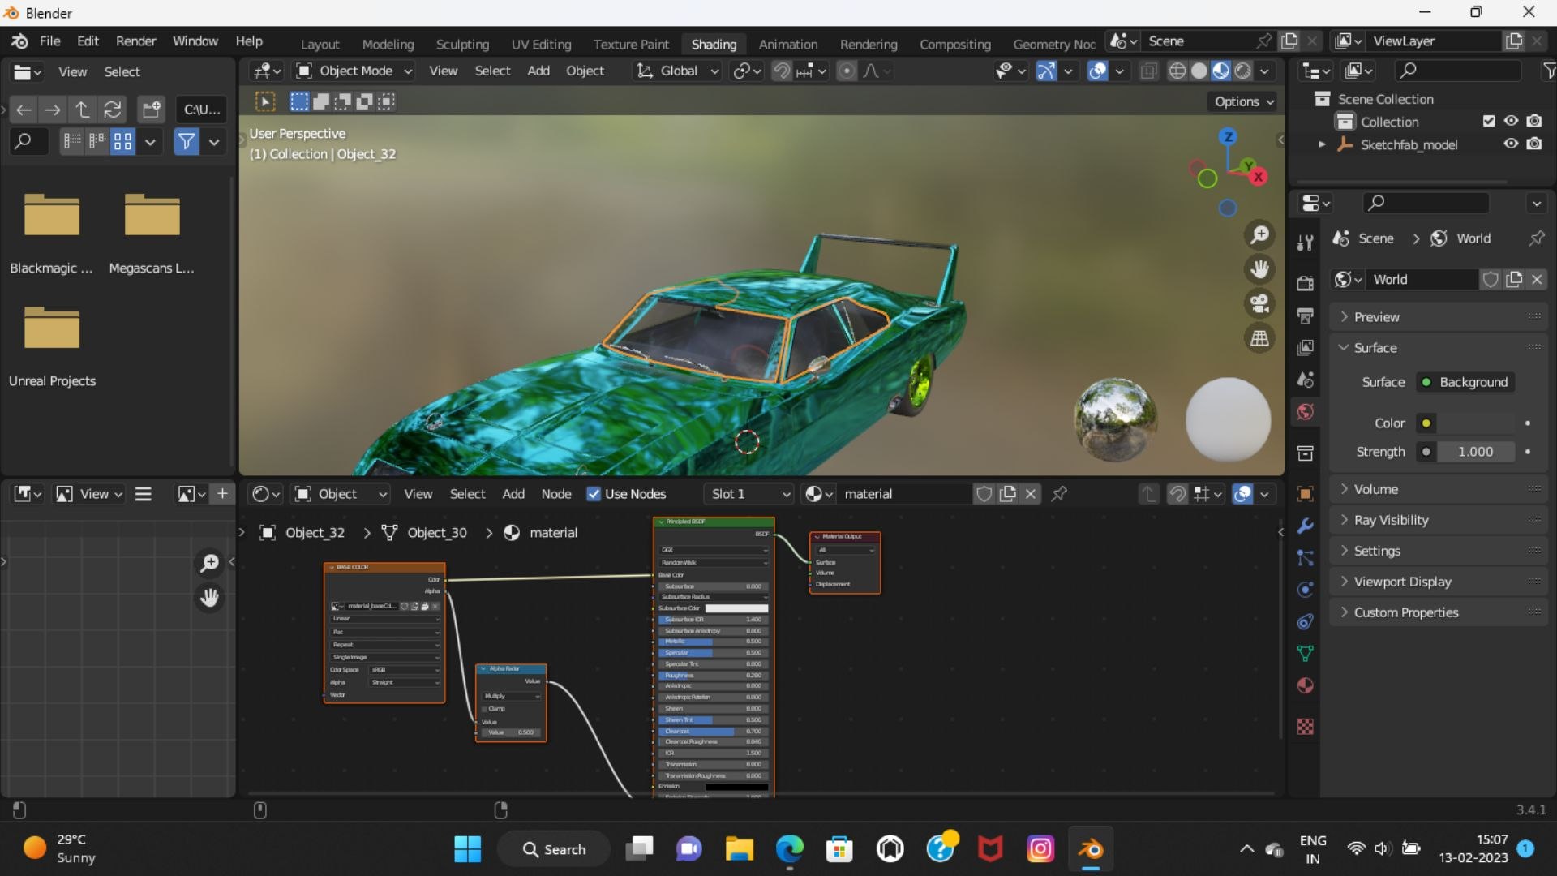This screenshot has height=876, width=1557.
Task: Open the Slot 1 material slot dropdown
Action: (748, 494)
